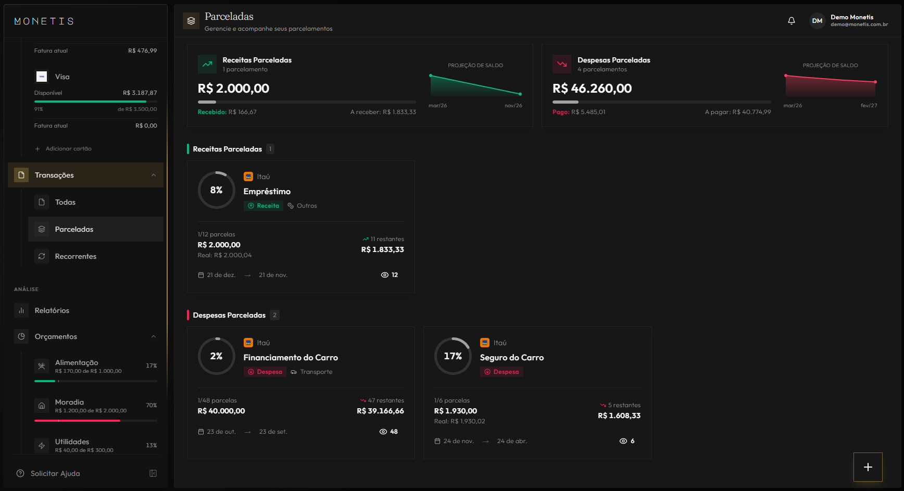Click Solicitar Ajuda in the sidebar
This screenshot has width=904, height=491.
[55, 473]
